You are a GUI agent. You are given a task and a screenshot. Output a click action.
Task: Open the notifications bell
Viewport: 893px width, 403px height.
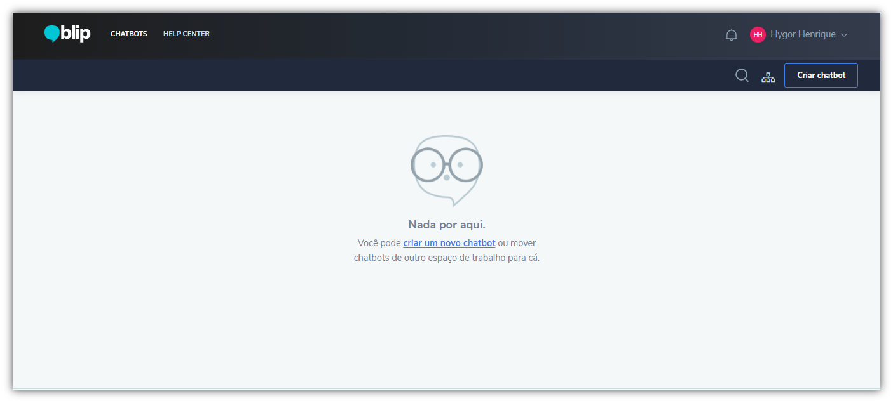click(x=732, y=35)
